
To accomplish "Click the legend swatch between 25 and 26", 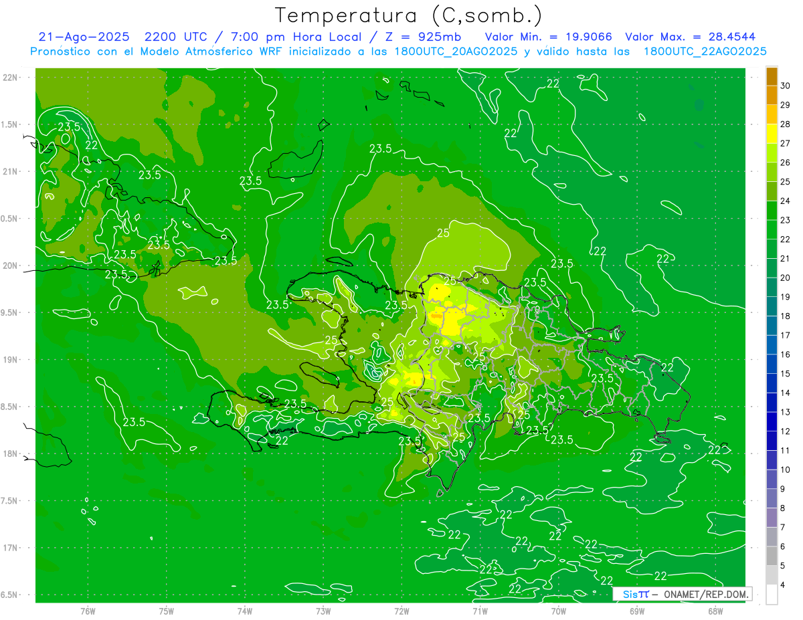I will tap(772, 173).
